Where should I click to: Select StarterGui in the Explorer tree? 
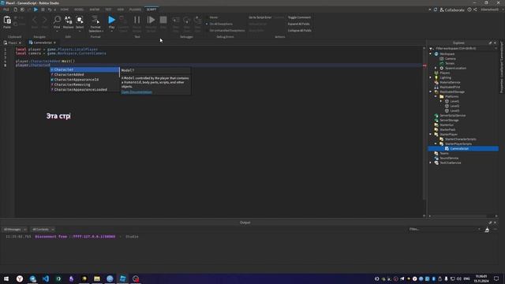pos(447,125)
